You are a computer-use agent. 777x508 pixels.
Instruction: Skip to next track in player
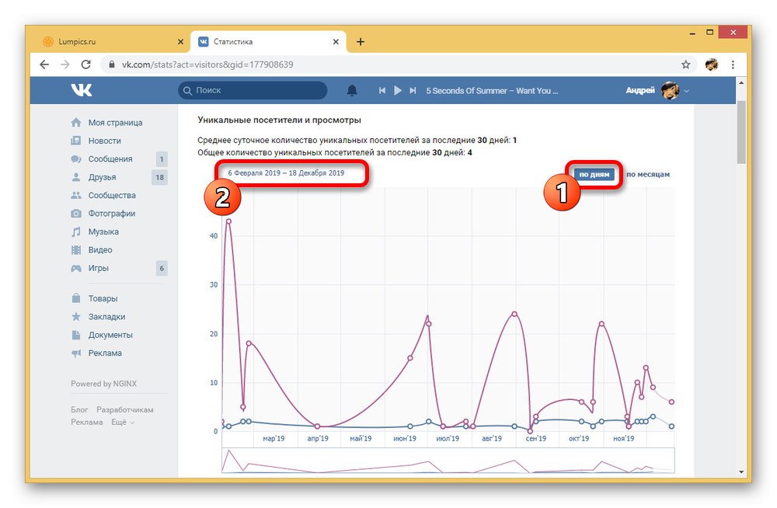413,91
